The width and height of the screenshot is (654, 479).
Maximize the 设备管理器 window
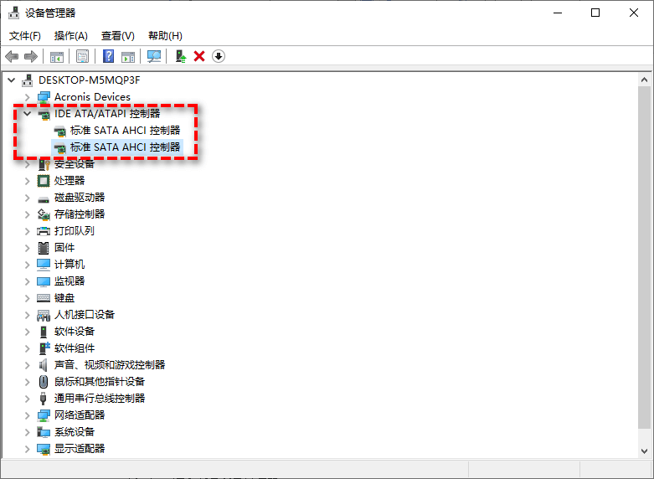coord(595,13)
